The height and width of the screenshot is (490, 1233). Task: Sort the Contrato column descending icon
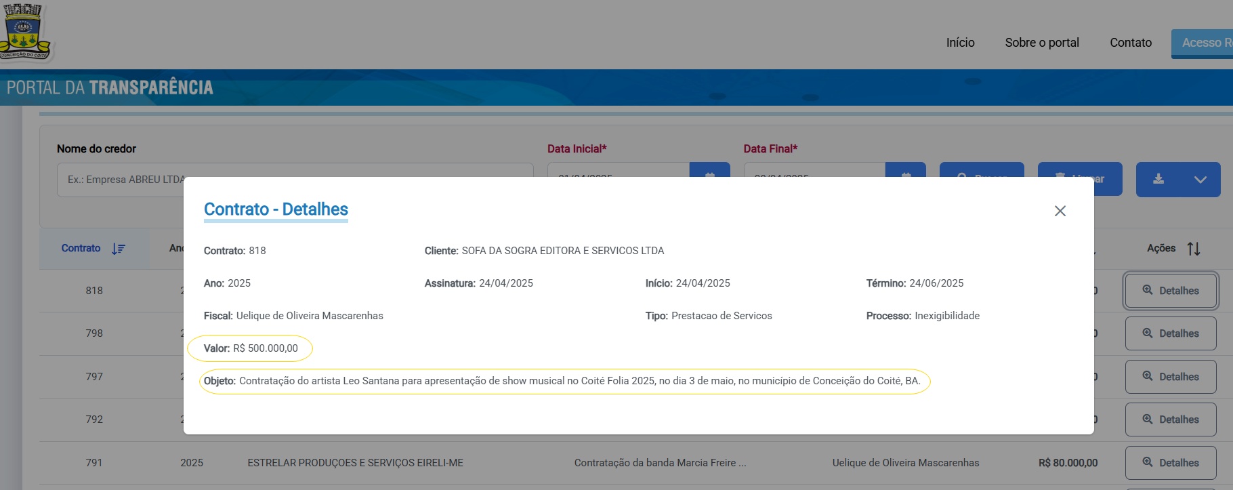click(x=119, y=249)
